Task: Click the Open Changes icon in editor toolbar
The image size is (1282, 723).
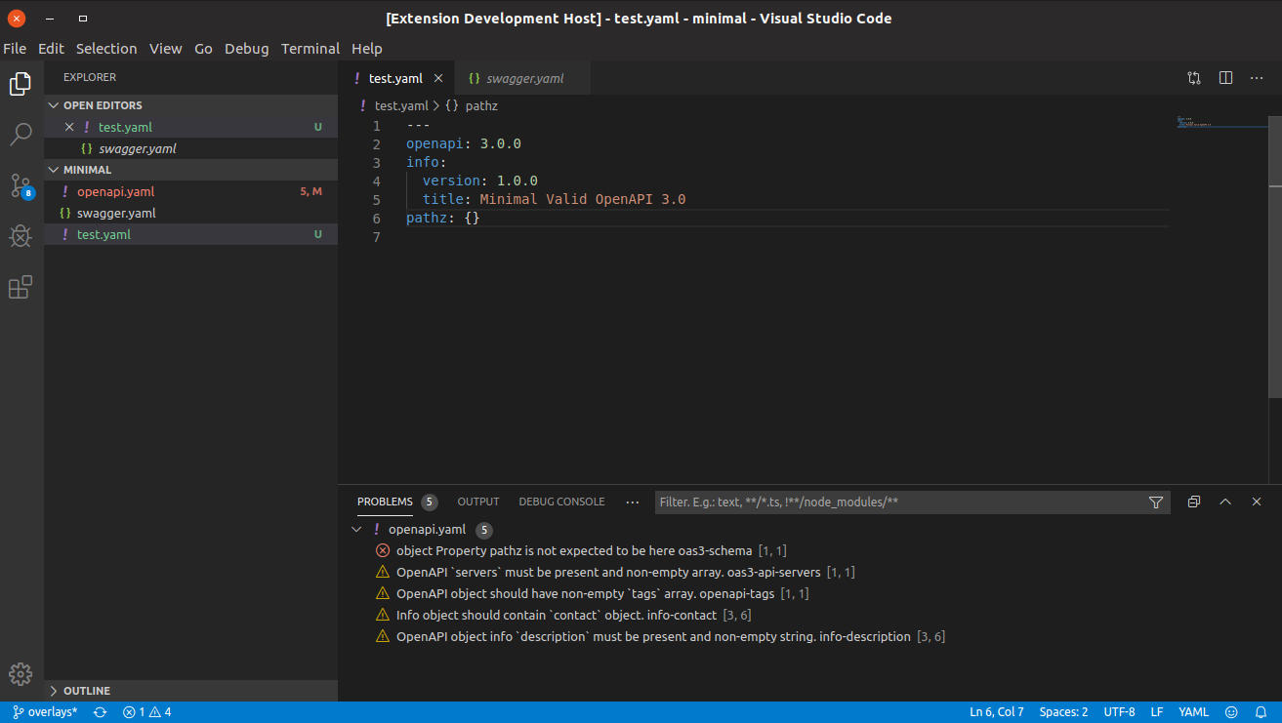Action: [x=1194, y=78]
